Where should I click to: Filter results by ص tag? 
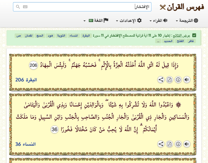[x=19, y=36]
